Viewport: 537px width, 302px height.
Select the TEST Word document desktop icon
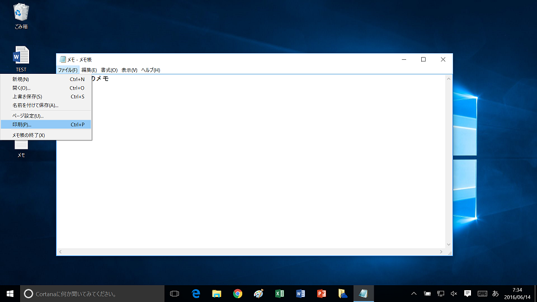pos(21,59)
